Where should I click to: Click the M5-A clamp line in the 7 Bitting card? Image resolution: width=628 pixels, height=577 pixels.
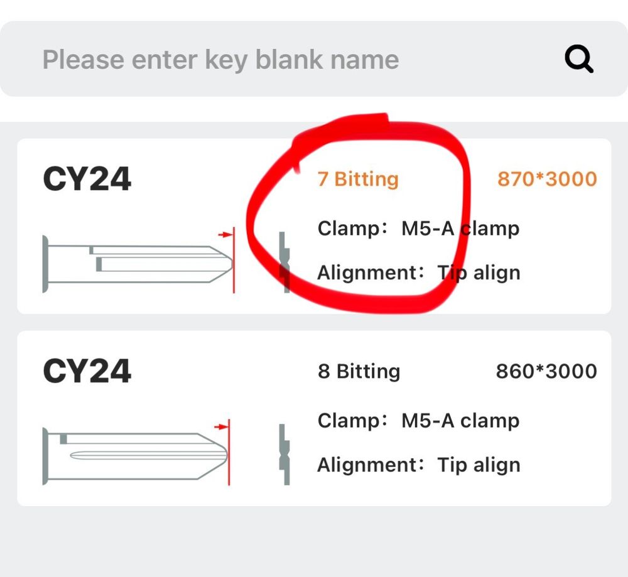tap(418, 229)
